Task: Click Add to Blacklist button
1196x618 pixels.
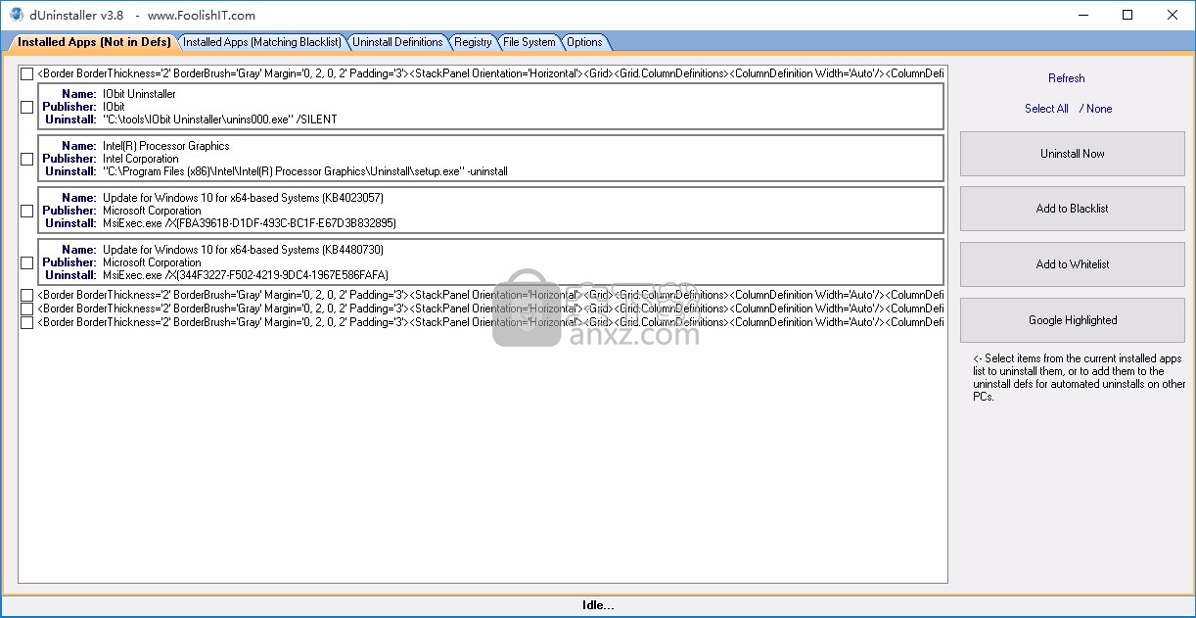Action: tap(1073, 209)
